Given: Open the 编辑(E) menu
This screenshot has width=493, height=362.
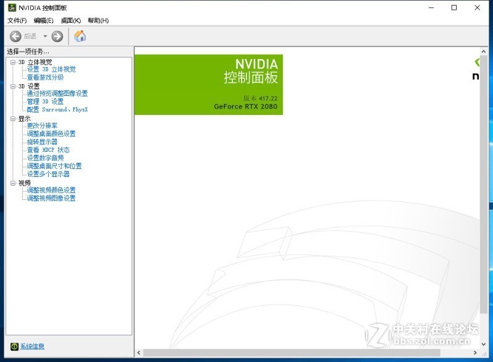Looking at the screenshot, I should (43, 21).
